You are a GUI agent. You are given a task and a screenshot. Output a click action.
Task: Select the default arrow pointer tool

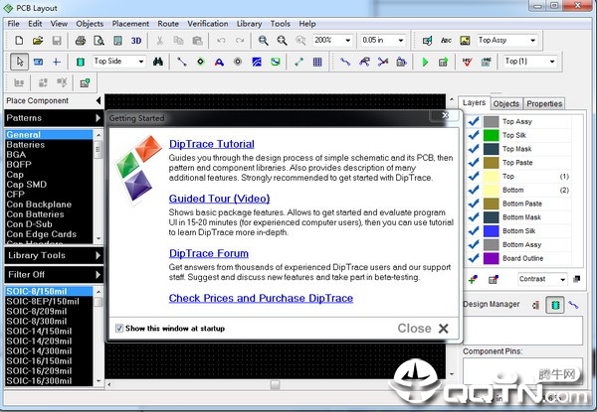click(x=20, y=62)
